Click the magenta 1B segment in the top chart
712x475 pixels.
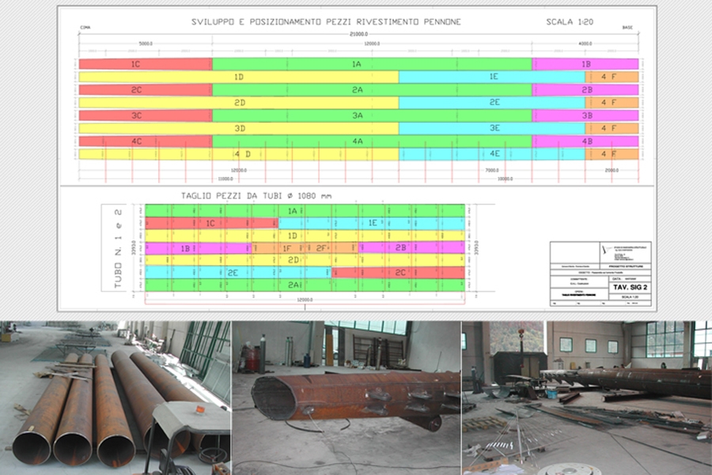(x=585, y=64)
